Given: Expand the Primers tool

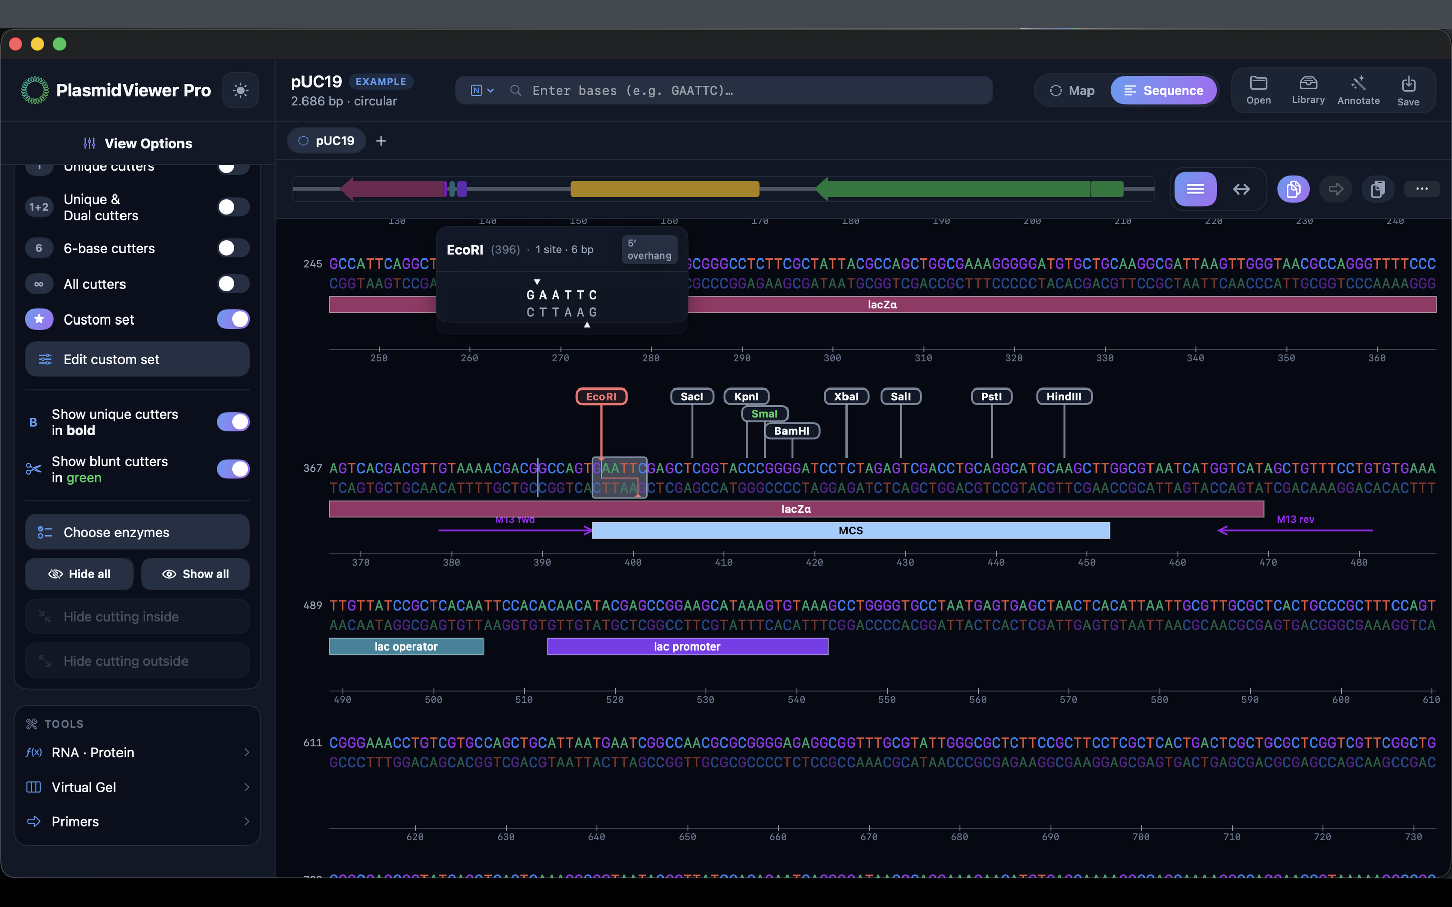Looking at the screenshot, I should [138, 821].
